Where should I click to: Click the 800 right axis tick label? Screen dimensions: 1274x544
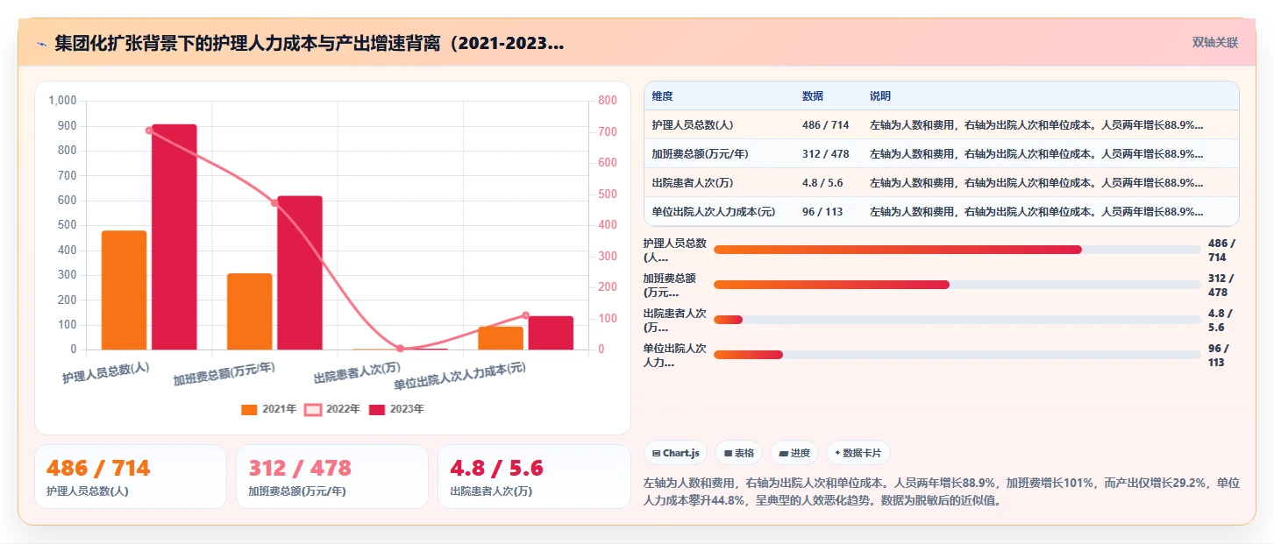[608, 101]
